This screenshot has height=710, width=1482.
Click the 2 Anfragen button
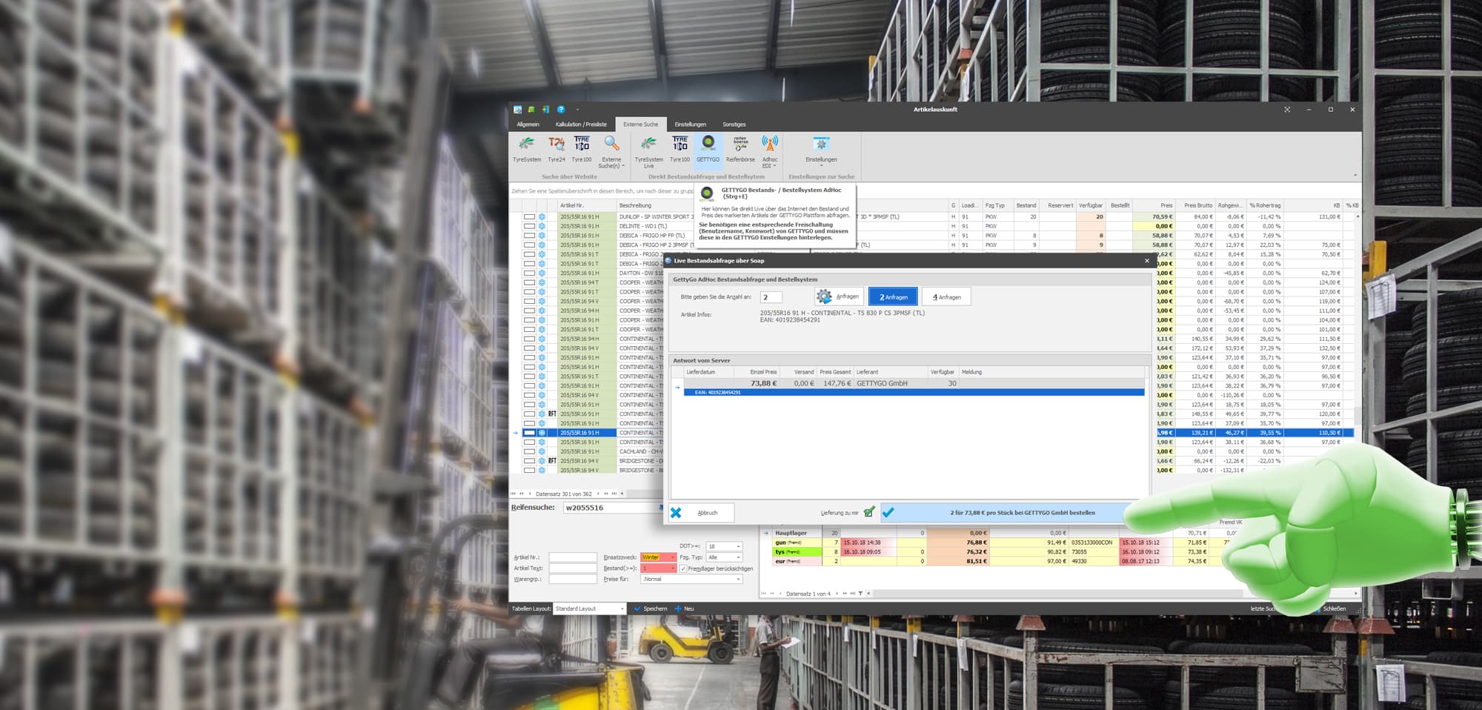tap(893, 296)
